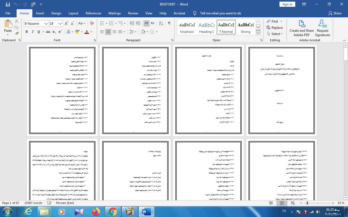Image resolution: width=348 pixels, height=217 pixels.
Task: Toggle Show/Hide paragraph marks
Action: 169,23
